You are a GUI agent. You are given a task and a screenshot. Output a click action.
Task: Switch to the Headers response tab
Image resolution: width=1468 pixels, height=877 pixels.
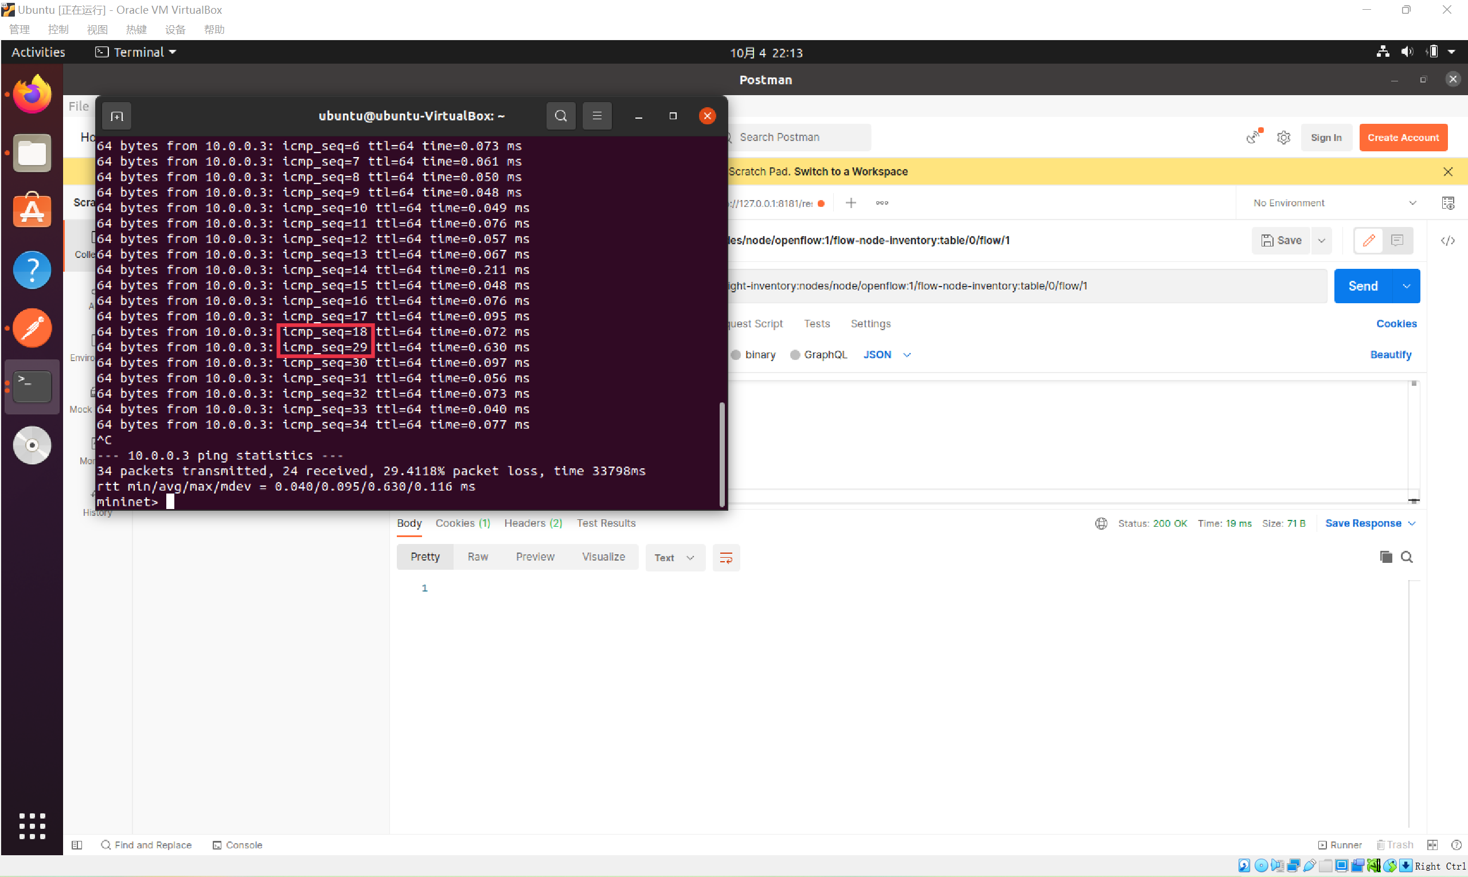pyautogui.click(x=533, y=523)
